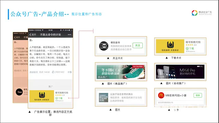
Task: Click the ifanr round avatar in back phone
Action: [x=19, y=92]
